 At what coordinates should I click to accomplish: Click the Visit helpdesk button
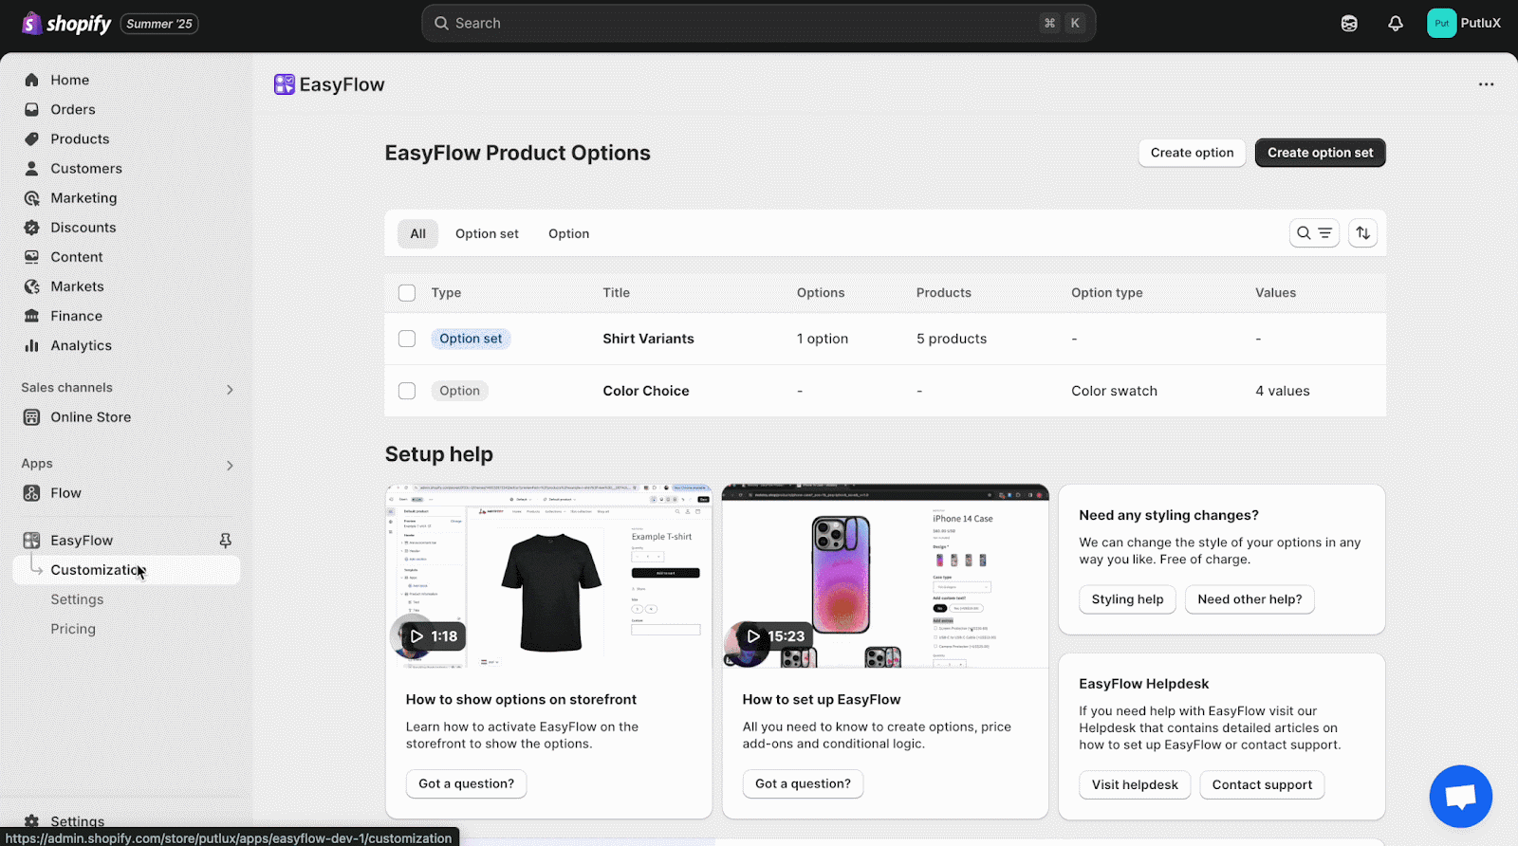click(x=1135, y=784)
